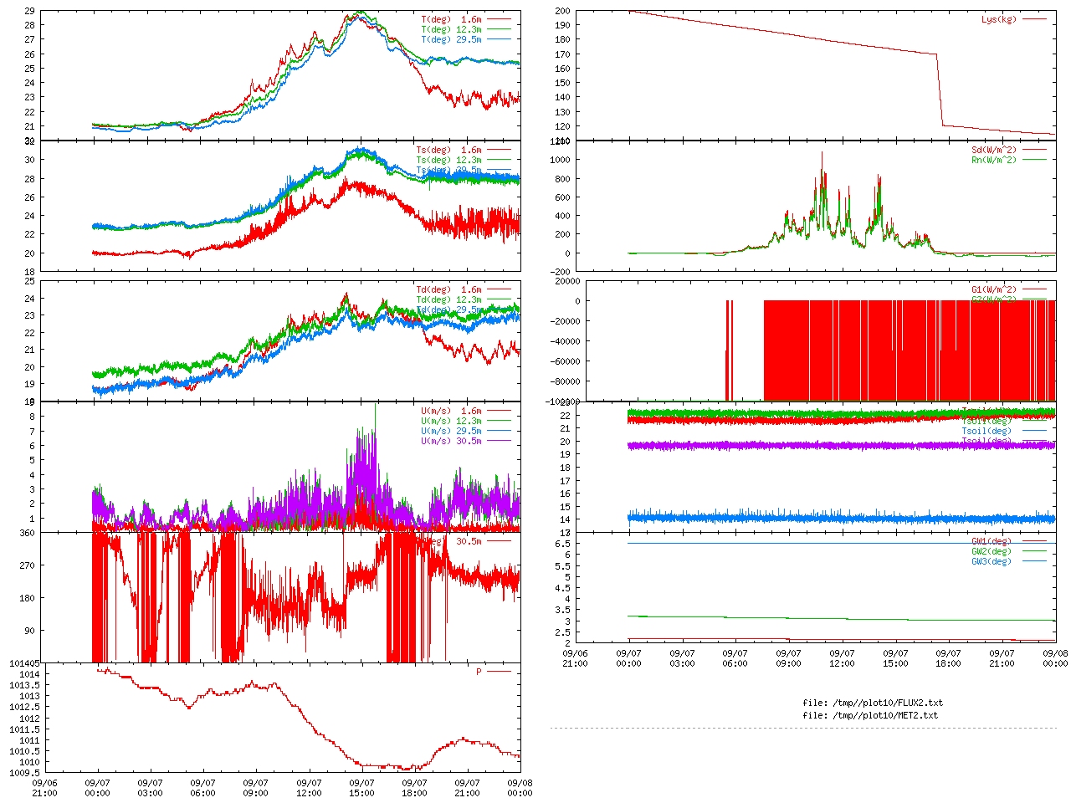Viewport: 1071px width, 803px height.
Task: Click the G1(W/m^2) legend label
Action: coord(994,289)
